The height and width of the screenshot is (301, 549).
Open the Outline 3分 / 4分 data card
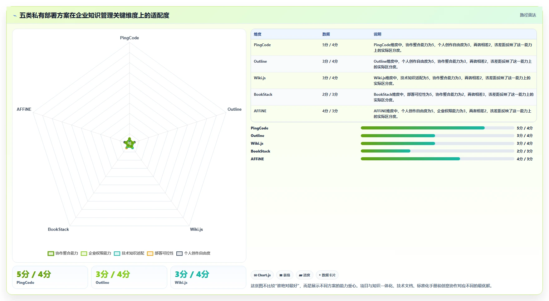(129, 277)
